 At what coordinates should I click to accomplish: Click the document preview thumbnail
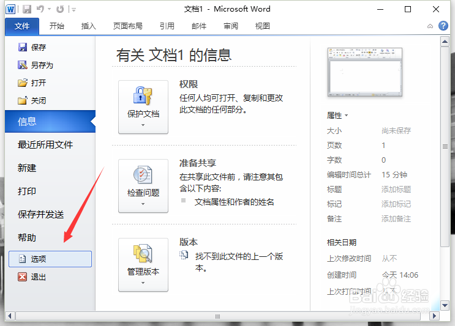pyautogui.click(x=365, y=72)
